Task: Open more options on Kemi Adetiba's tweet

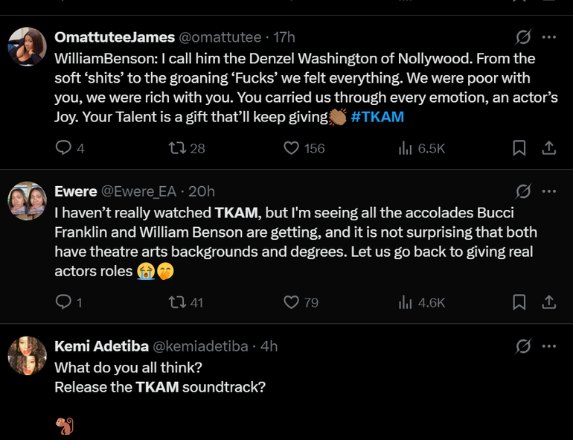Action: (548, 346)
